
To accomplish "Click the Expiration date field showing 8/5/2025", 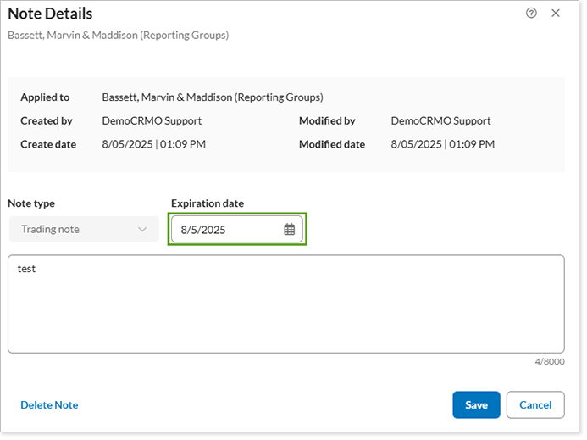I will (227, 230).
